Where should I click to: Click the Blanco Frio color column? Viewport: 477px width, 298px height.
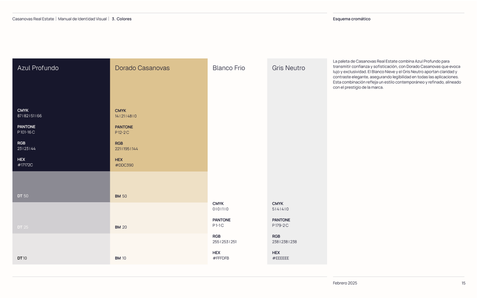pos(237,161)
